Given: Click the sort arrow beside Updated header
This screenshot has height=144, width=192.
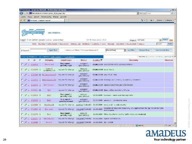Looking at the screenshot, I should (x=102, y=60).
